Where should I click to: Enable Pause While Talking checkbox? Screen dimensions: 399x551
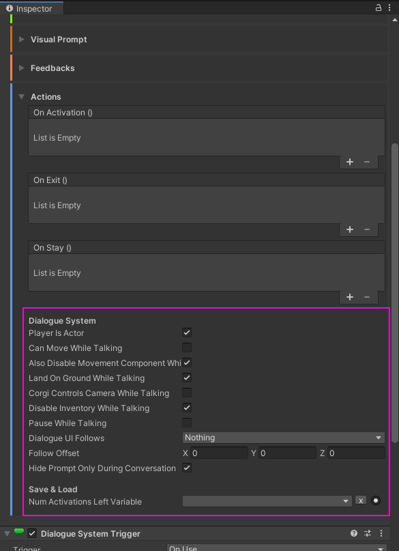[187, 423]
